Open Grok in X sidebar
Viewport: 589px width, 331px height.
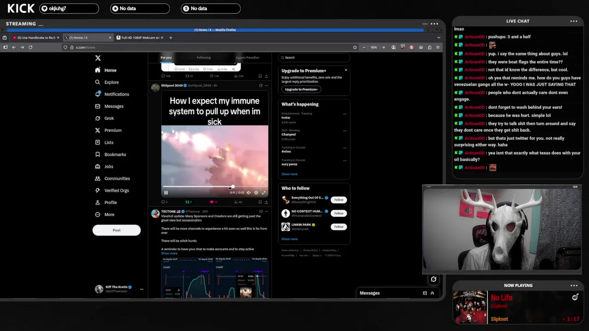click(x=104, y=118)
